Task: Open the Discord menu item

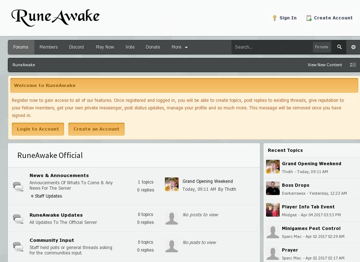Action: pos(76,47)
